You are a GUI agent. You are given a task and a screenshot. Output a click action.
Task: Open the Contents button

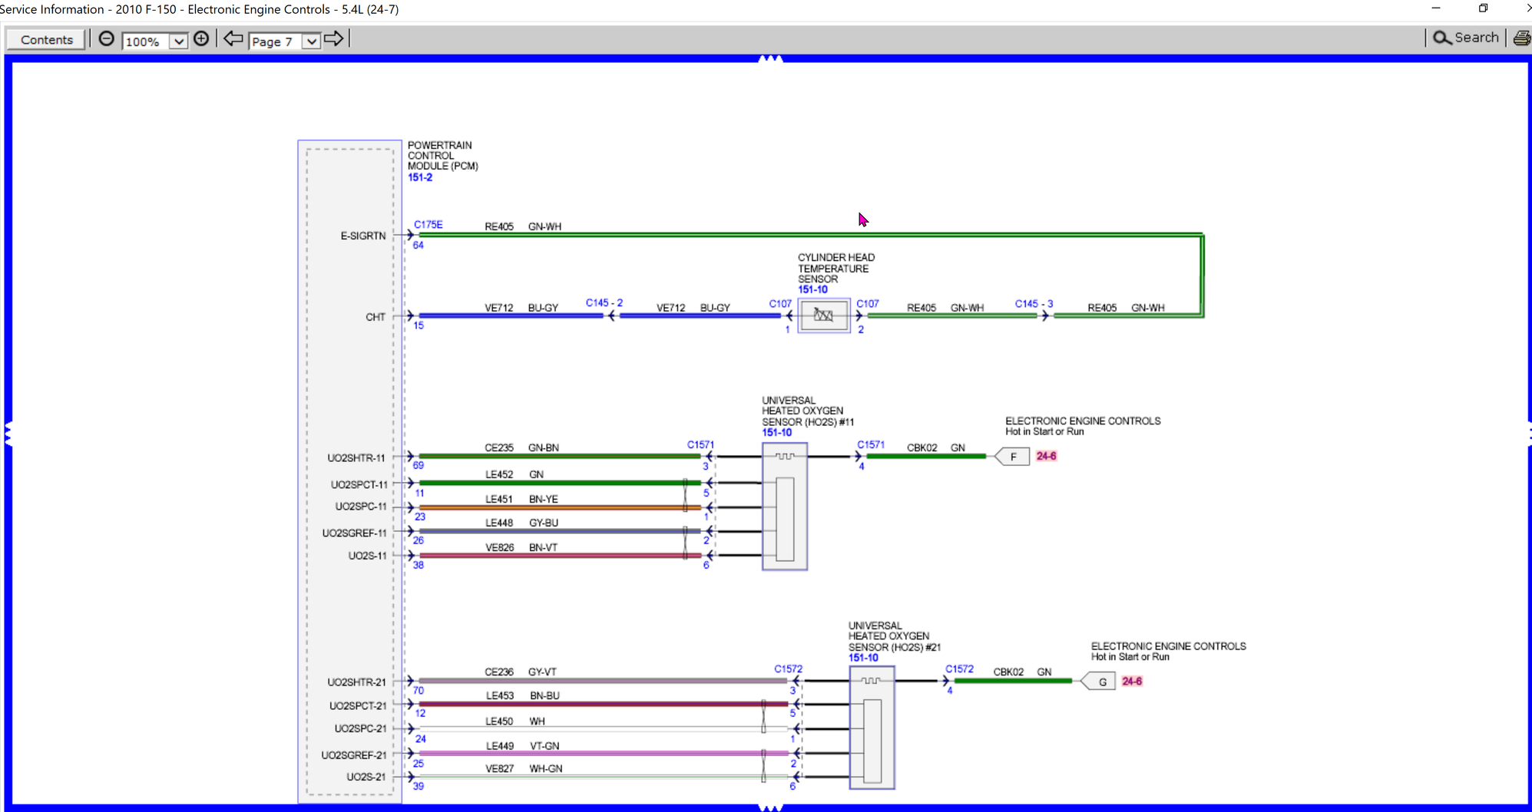click(x=47, y=40)
